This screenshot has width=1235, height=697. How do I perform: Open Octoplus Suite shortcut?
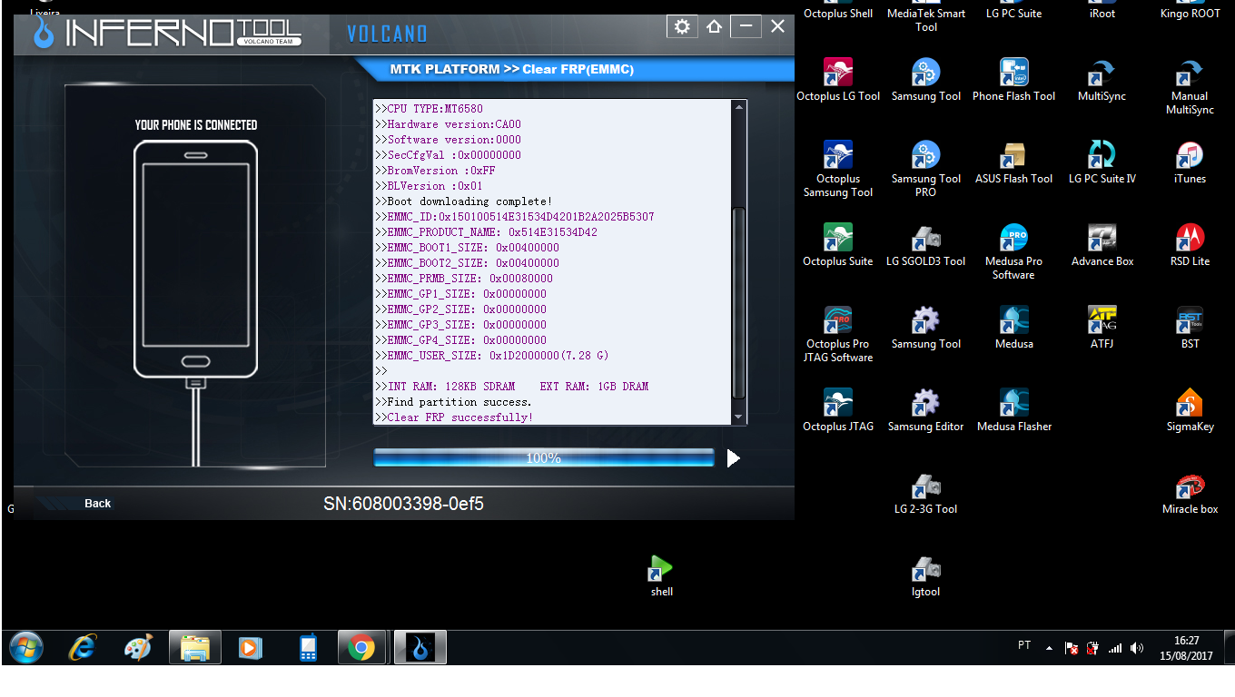point(838,245)
